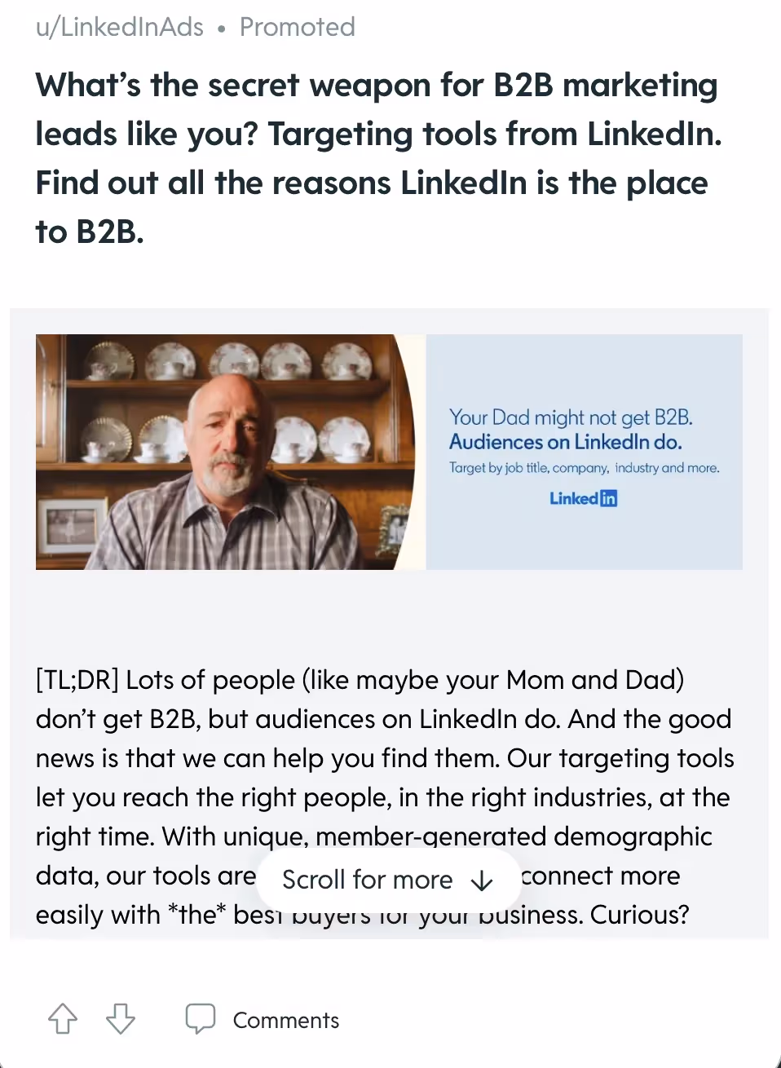Click the 'Target by job title' subtext
The image size is (781, 1068).
tap(584, 467)
